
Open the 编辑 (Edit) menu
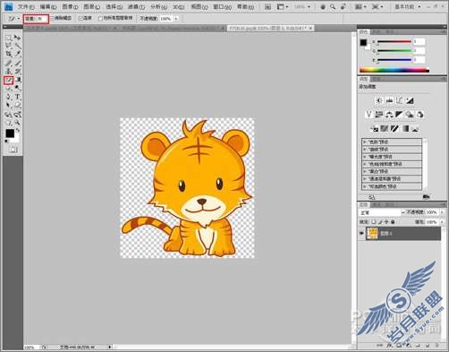48,6
